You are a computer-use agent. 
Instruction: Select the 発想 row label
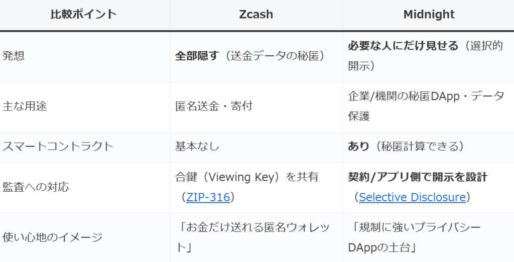click(14, 56)
